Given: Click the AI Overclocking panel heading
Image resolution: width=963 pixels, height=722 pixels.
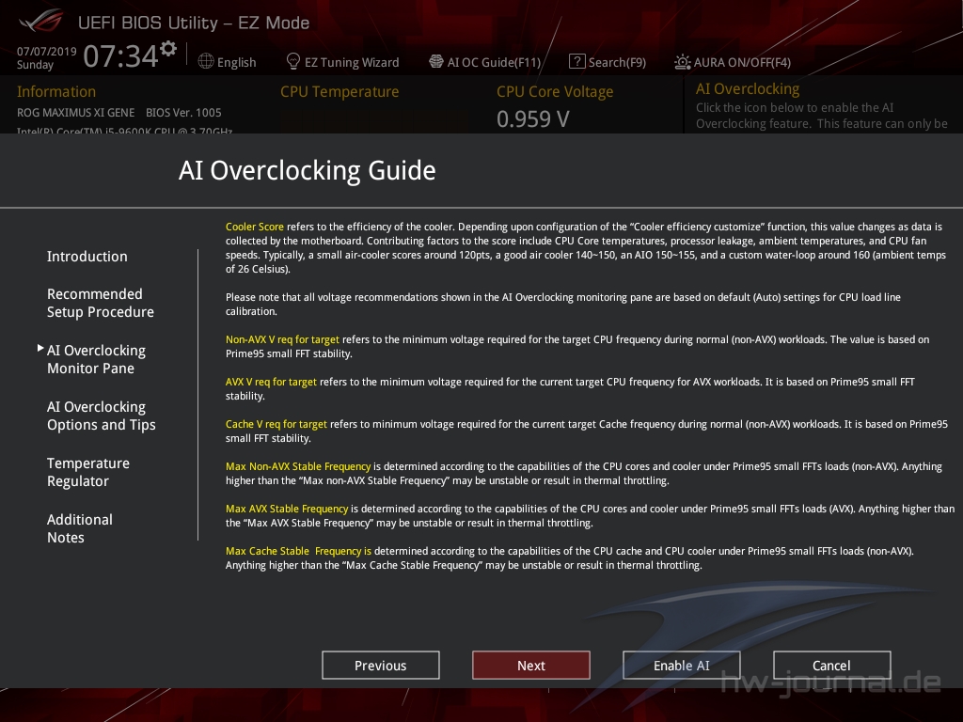Looking at the screenshot, I should (748, 89).
